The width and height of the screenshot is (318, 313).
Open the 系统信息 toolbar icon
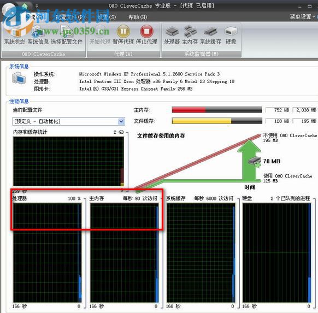tap(38, 35)
